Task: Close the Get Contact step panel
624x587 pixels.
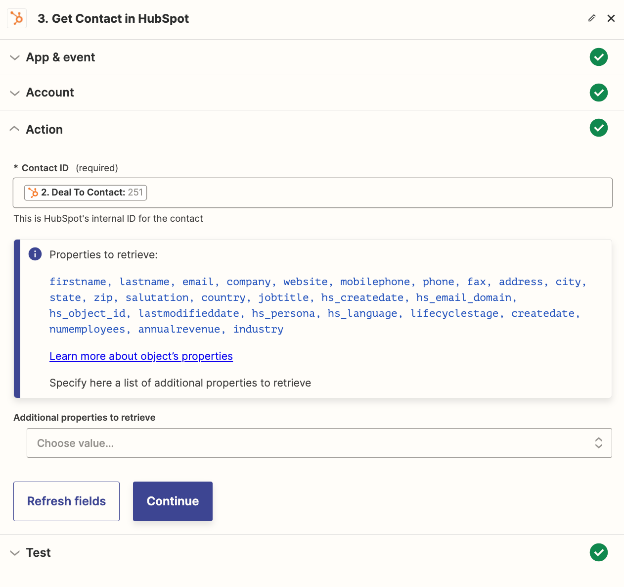Action: tap(611, 18)
